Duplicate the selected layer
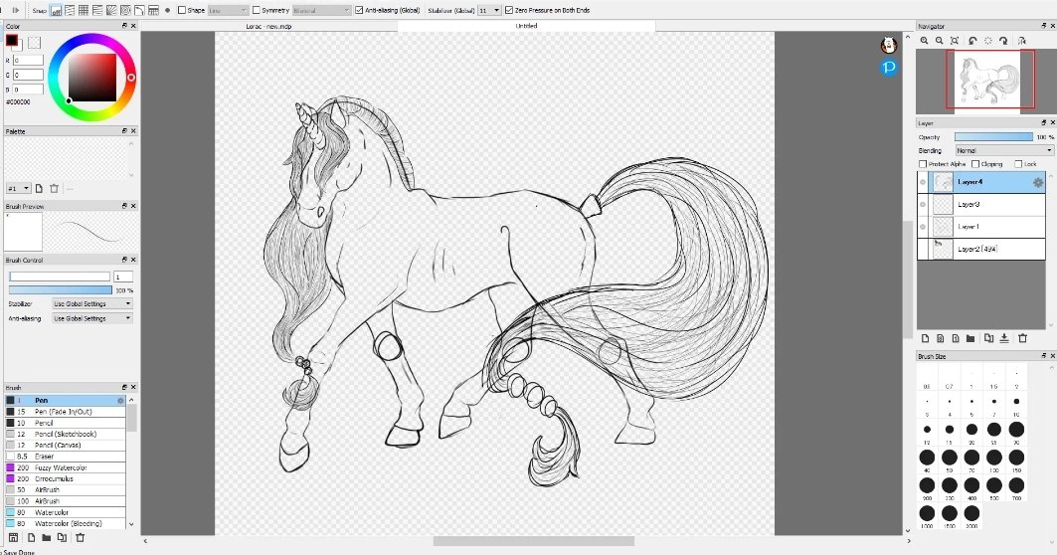The width and height of the screenshot is (1057, 555). (988, 338)
